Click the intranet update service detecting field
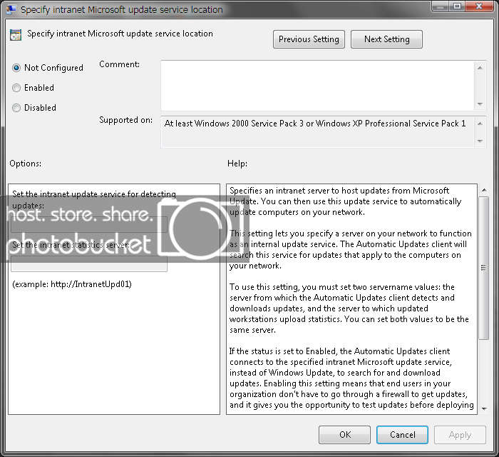Viewport: 499px width, 457px height. [89, 224]
